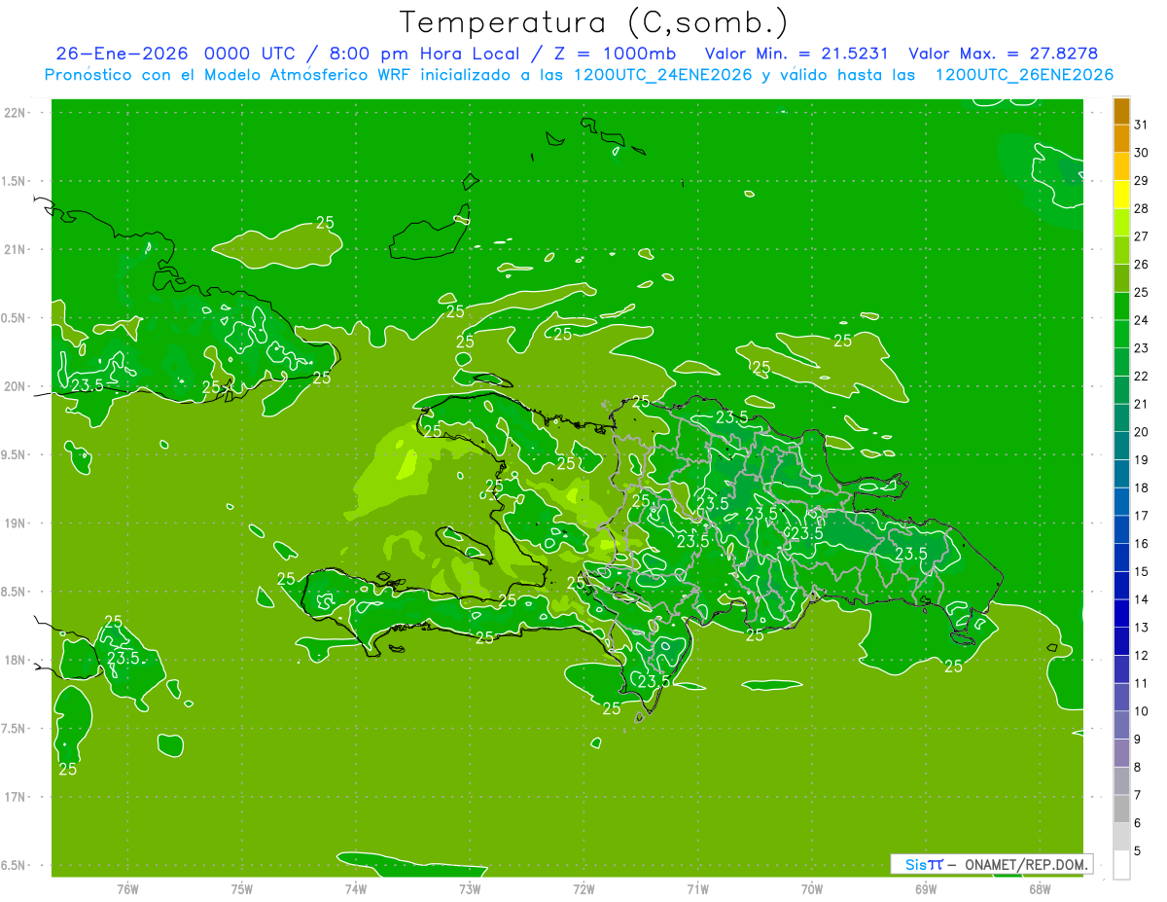
Task: Click the legend value 18
Action: click(1141, 487)
